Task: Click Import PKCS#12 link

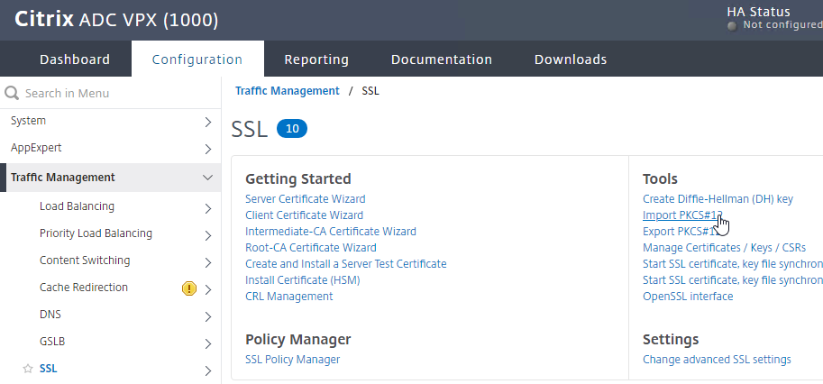Action: tap(682, 215)
